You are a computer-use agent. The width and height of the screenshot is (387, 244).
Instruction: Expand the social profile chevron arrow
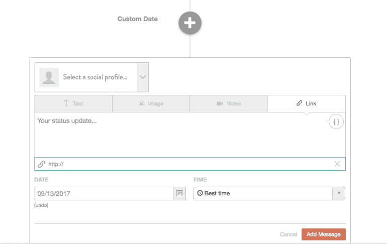(x=143, y=77)
